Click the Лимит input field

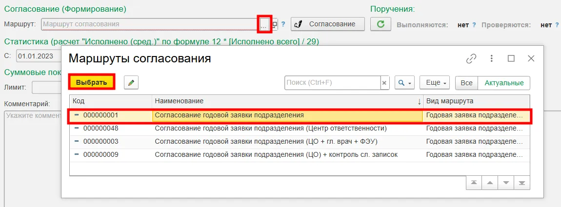(46, 87)
